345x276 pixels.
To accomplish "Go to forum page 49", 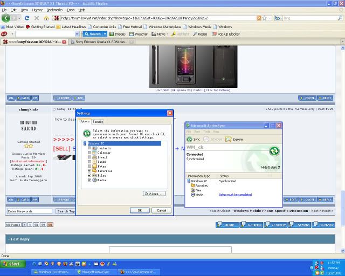I will tap(43, 225).
